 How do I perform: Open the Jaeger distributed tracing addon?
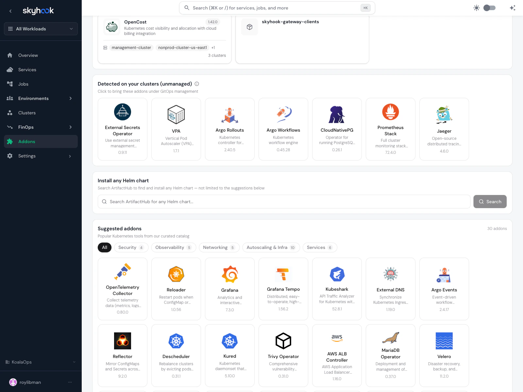pos(444,129)
